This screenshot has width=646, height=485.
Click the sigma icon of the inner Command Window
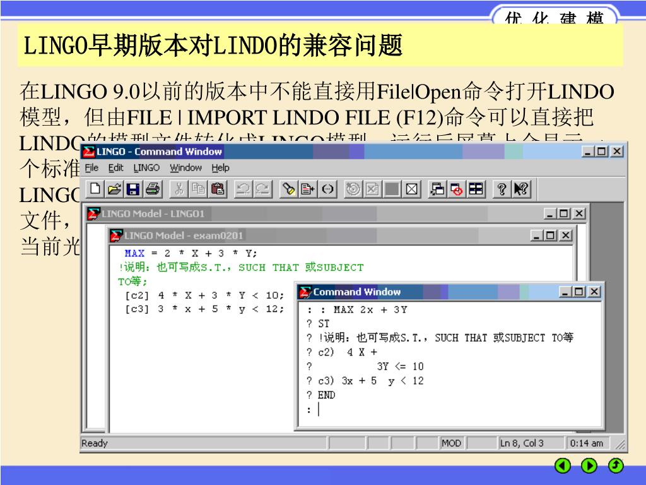click(305, 292)
